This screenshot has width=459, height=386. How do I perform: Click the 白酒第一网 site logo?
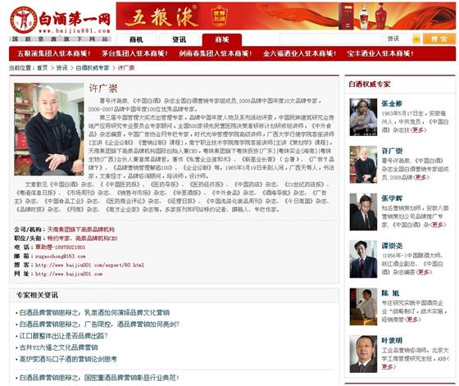pos(60,20)
